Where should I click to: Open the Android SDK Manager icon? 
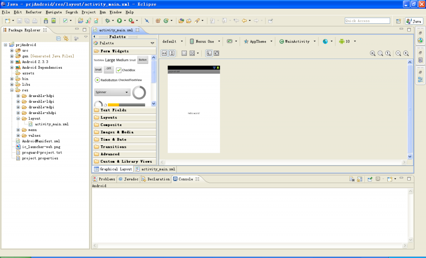(x=46, y=21)
